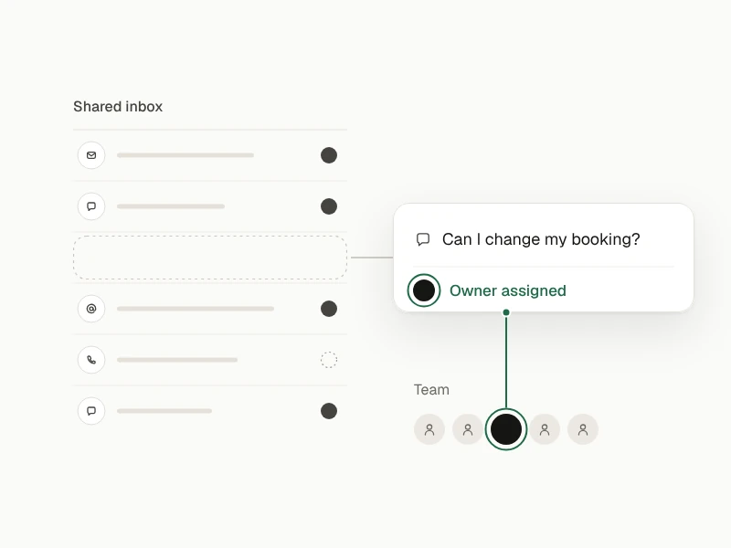Screen dimensions: 731x548
Task: Click the phone call icon in the inbox
Action: coord(91,360)
